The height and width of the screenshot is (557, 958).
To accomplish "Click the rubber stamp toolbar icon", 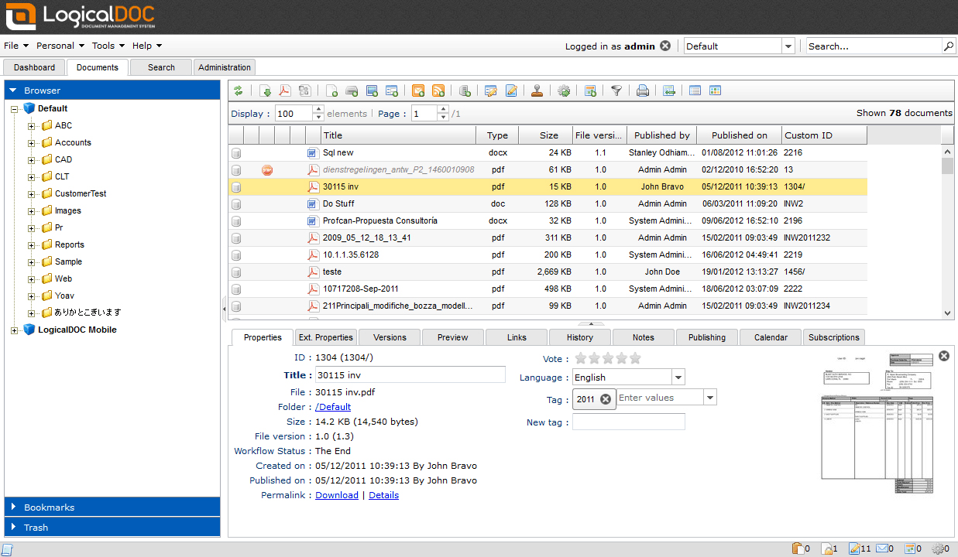I will click(x=537, y=91).
